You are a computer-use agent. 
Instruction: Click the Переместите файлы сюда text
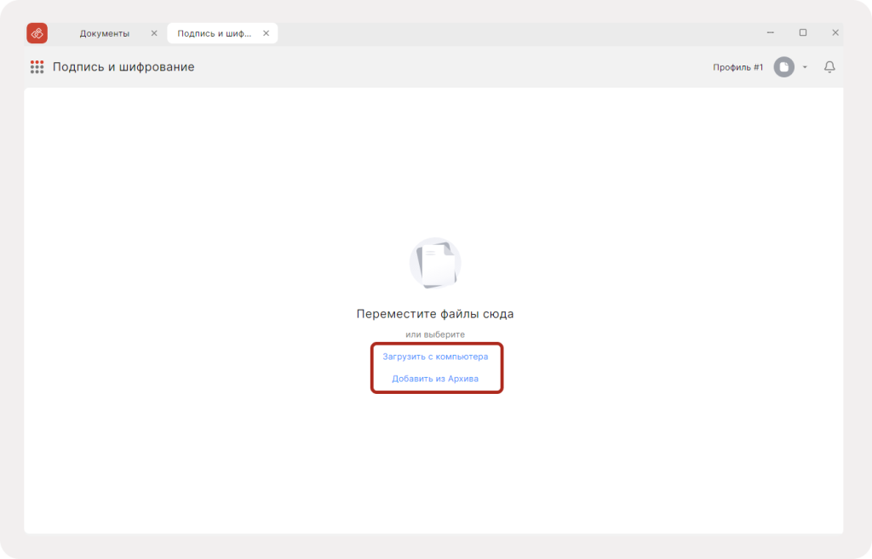coord(435,314)
